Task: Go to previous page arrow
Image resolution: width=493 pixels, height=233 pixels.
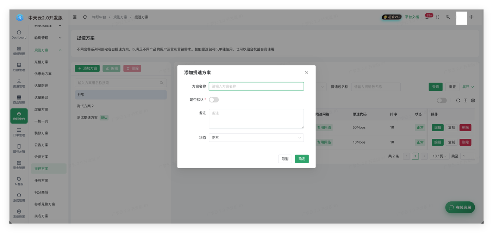Action: point(406,156)
